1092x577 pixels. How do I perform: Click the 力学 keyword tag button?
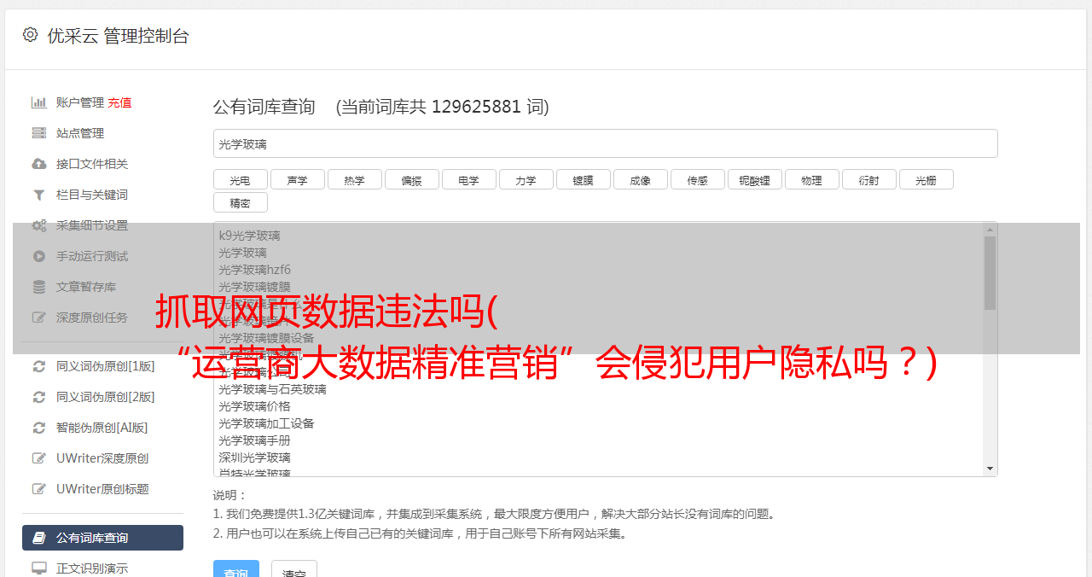tap(526, 179)
